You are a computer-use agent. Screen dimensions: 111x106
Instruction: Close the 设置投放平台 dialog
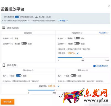point(109,6)
